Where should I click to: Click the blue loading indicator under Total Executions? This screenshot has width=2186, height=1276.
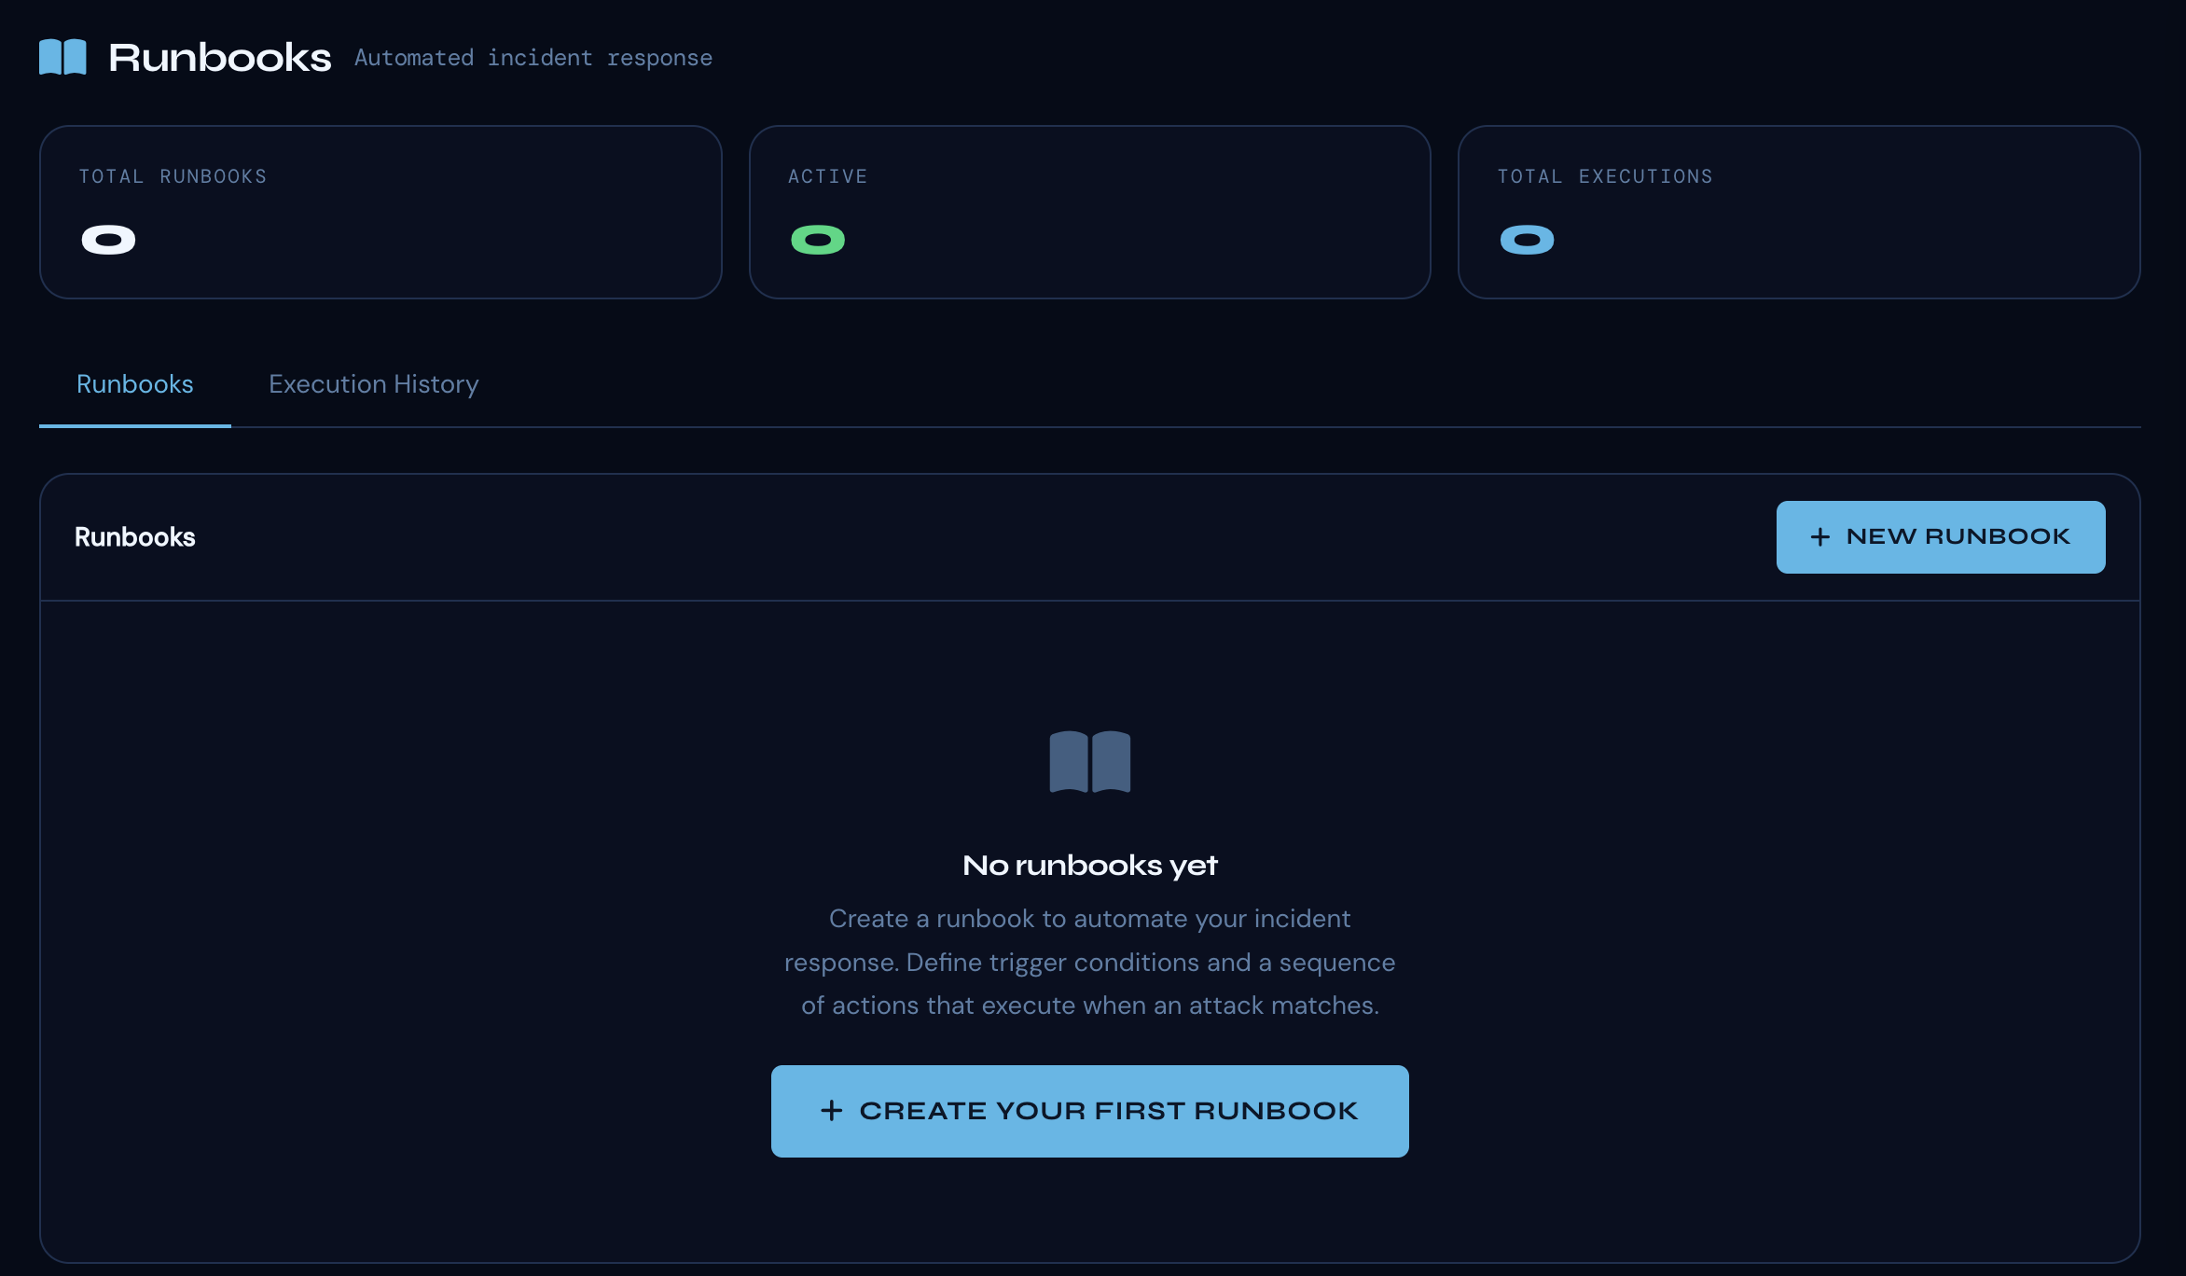click(x=1528, y=239)
